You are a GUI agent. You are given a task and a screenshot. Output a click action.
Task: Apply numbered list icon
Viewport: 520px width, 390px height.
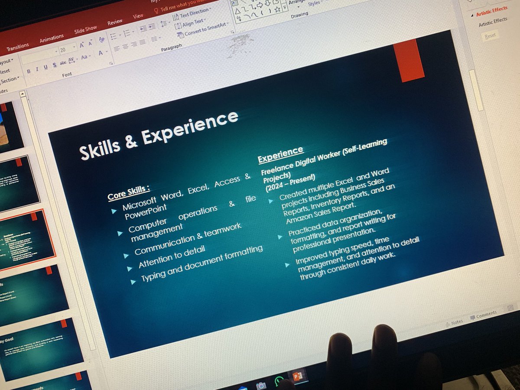128,32
